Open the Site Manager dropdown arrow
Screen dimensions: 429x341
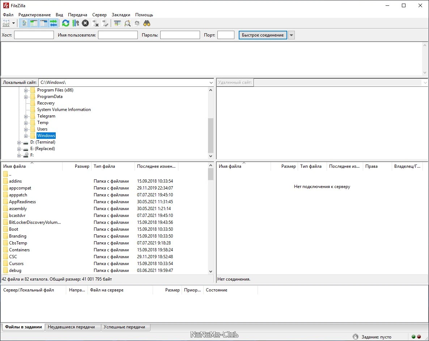(13, 23)
